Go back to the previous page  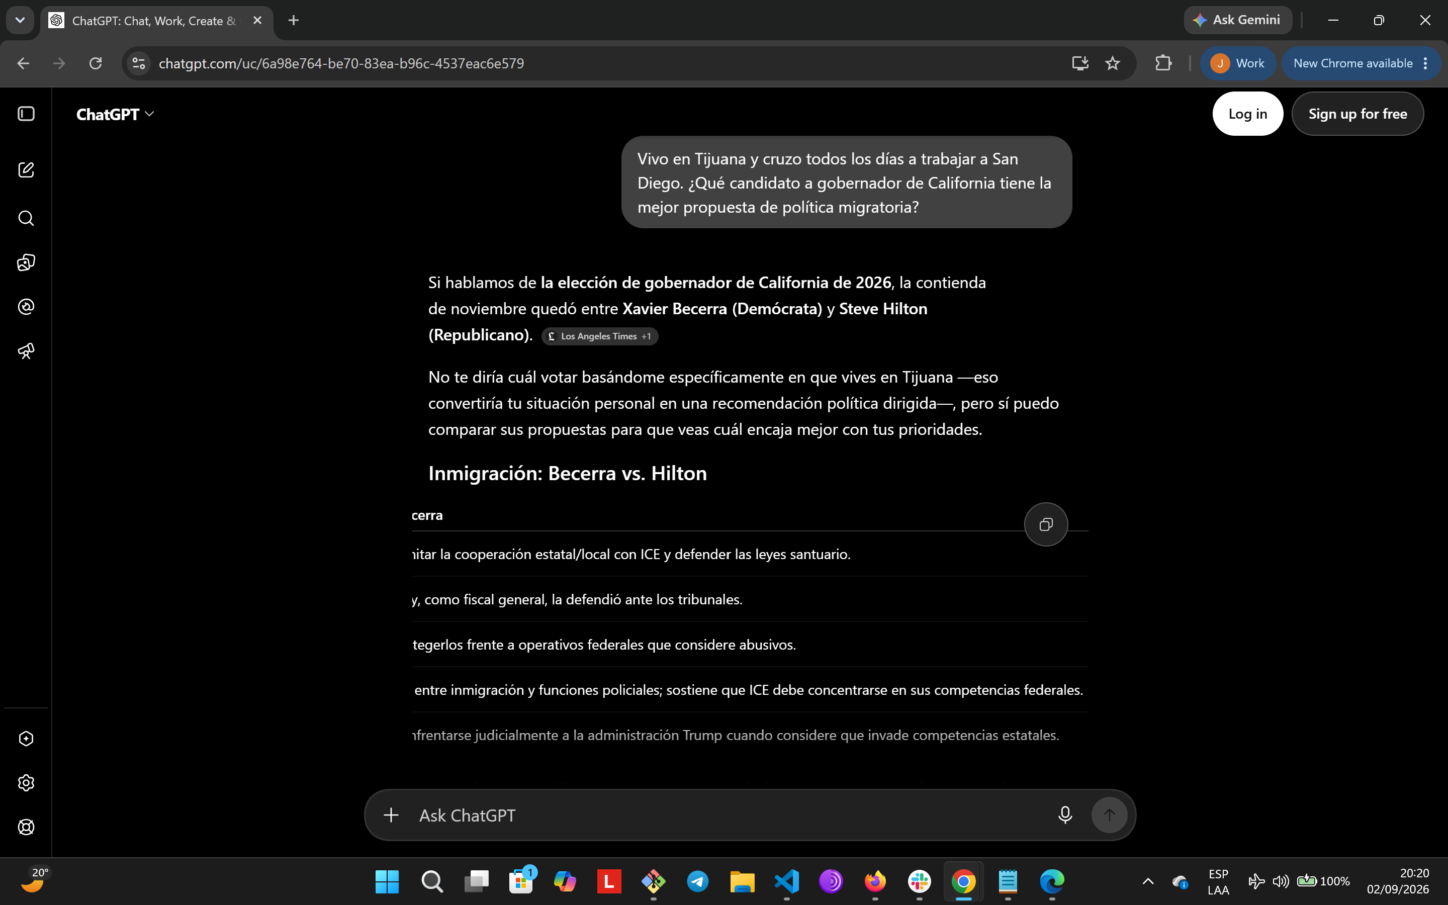point(23,63)
